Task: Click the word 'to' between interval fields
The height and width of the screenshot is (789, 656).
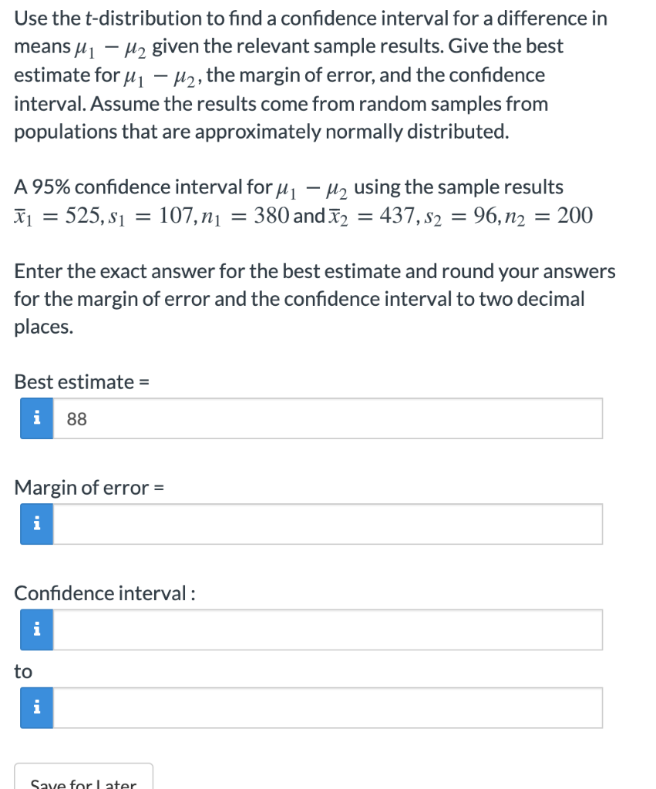Action: click(x=23, y=671)
